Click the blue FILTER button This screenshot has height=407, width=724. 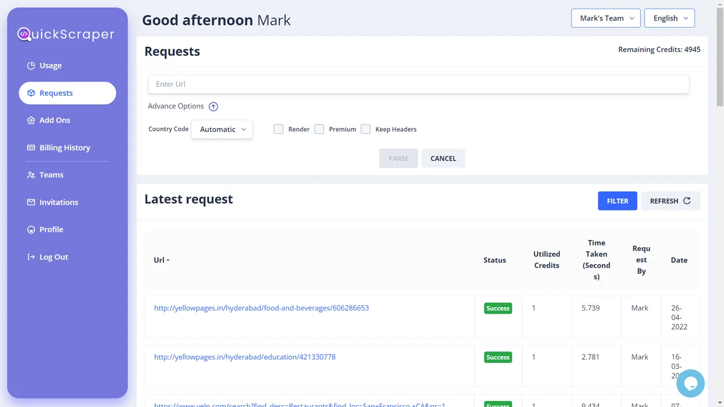pyautogui.click(x=617, y=201)
